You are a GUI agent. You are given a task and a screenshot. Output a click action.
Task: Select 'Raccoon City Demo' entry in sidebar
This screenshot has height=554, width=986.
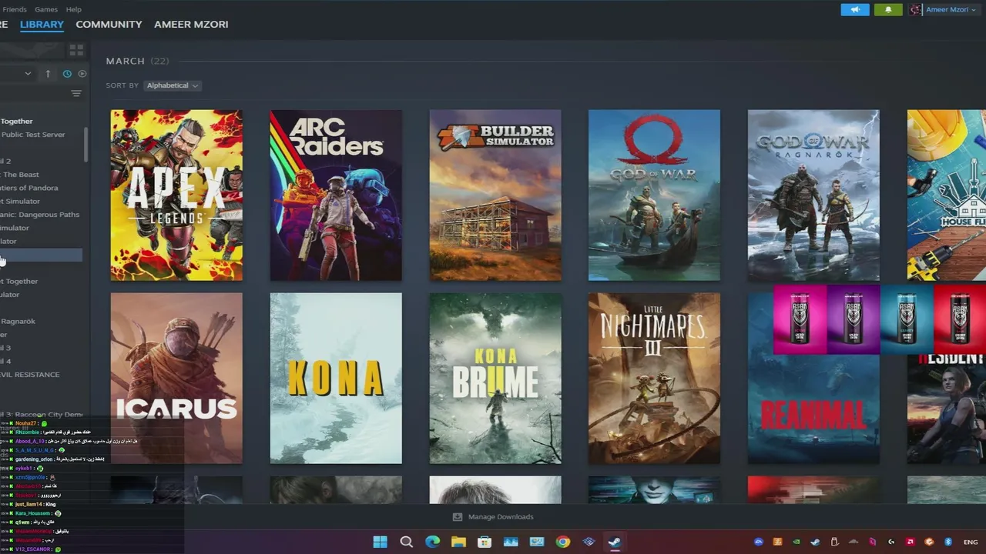(x=41, y=415)
